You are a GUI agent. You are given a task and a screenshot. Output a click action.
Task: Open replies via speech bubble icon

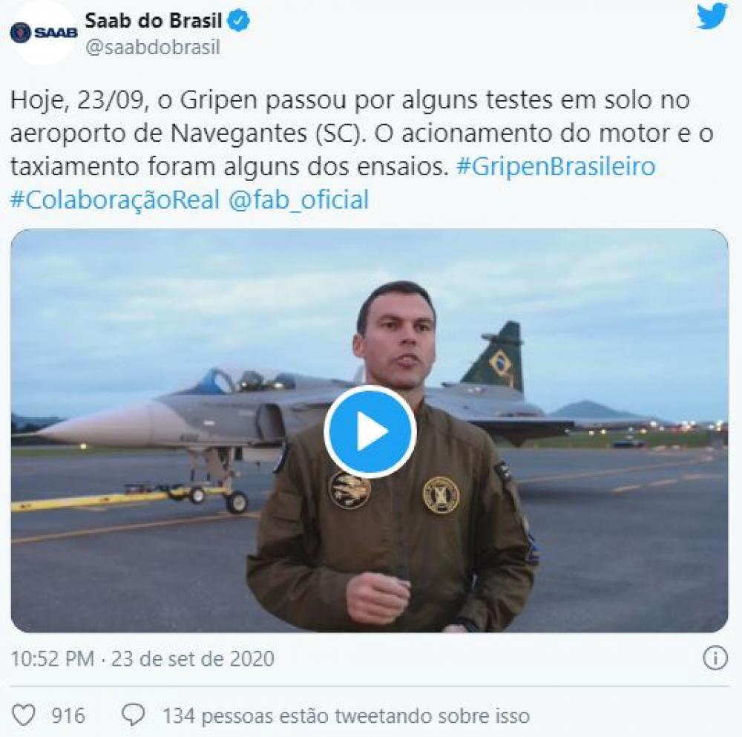point(133,715)
